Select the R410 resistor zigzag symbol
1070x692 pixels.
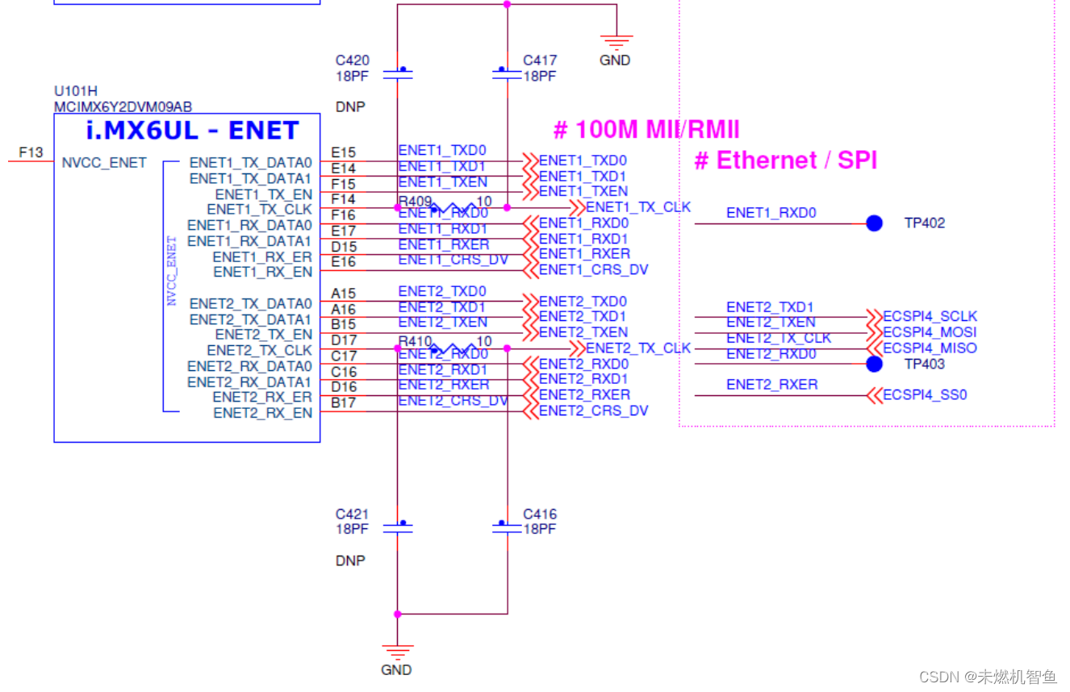pyautogui.click(x=452, y=348)
